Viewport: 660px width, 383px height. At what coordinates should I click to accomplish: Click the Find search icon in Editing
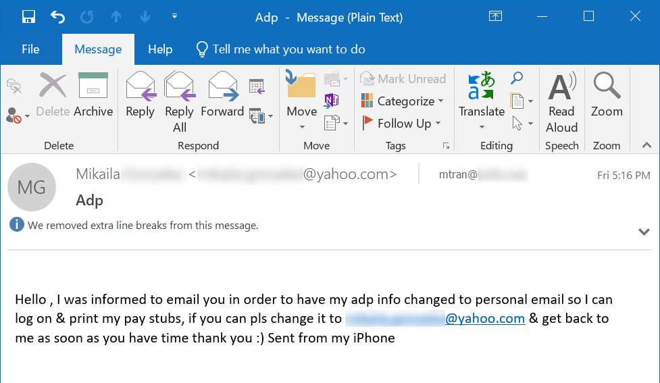tap(517, 79)
